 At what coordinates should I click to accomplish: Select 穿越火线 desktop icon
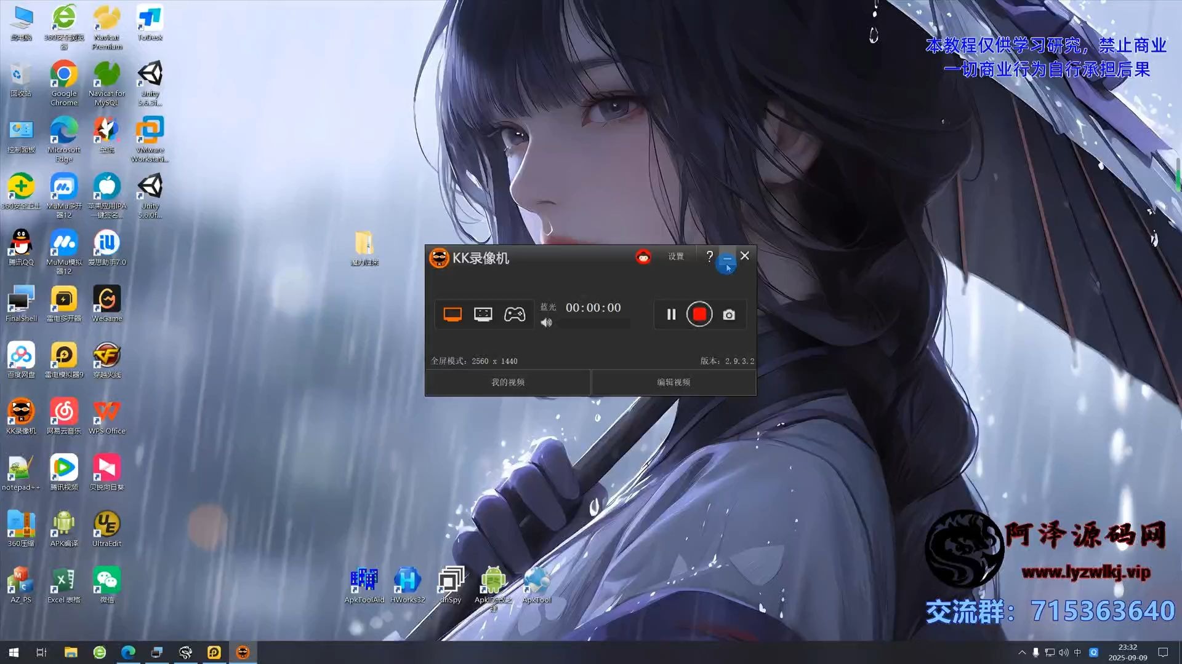(x=107, y=360)
